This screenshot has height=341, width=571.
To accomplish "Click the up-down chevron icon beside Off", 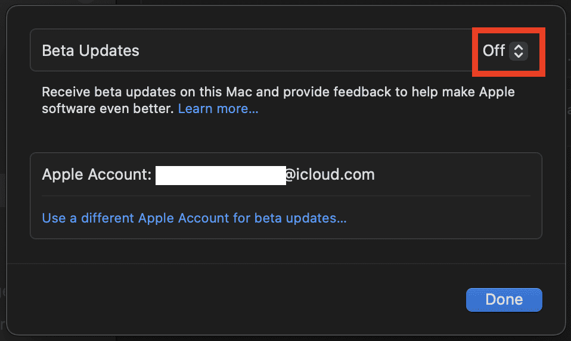I will tap(519, 51).
